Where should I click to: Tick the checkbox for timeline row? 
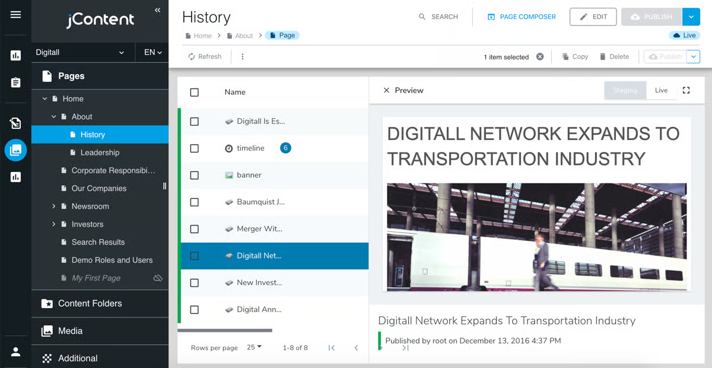[x=194, y=148]
